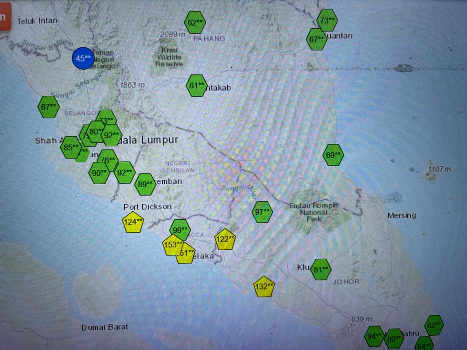The height and width of the screenshot is (350, 467).
Task: Select the 62** marker east of Johor Bahru
Action: click(x=434, y=325)
